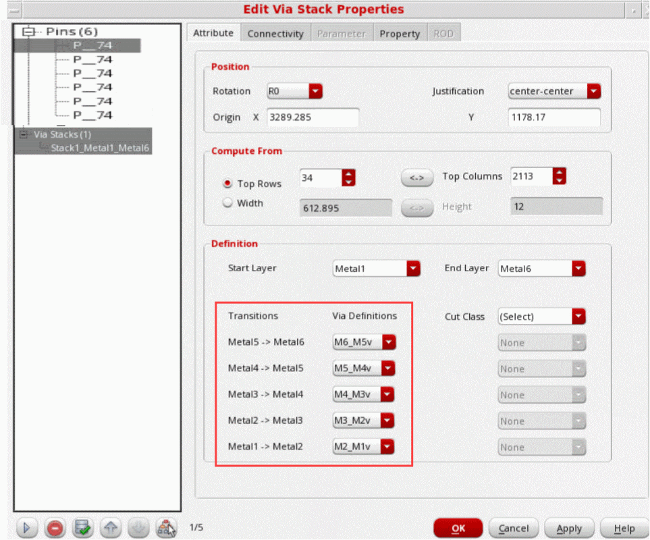
Task: Switch to the Property tab
Action: (400, 34)
